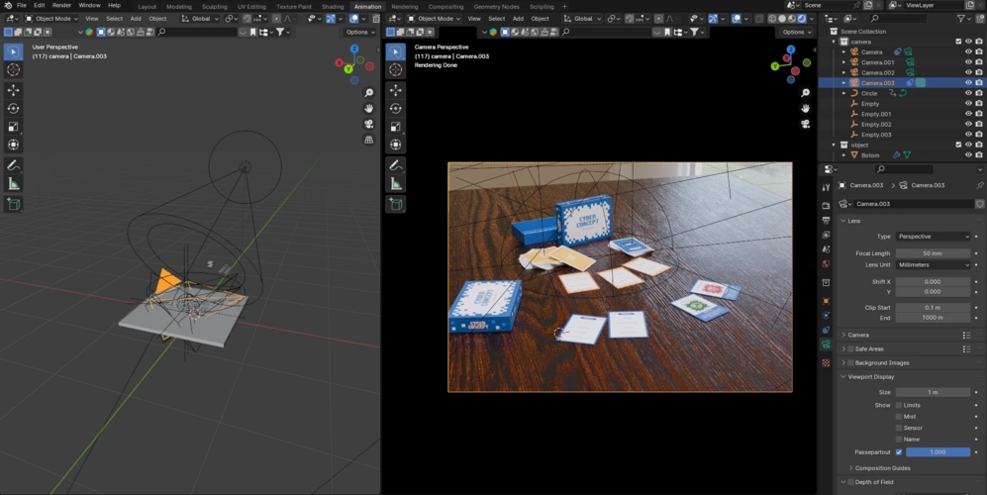Select the Rotate tool in left viewport
987x495 pixels.
tap(13, 108)
